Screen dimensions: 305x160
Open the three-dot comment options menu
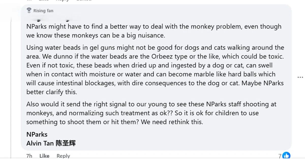pyautogui.click(x=300, y=77)
